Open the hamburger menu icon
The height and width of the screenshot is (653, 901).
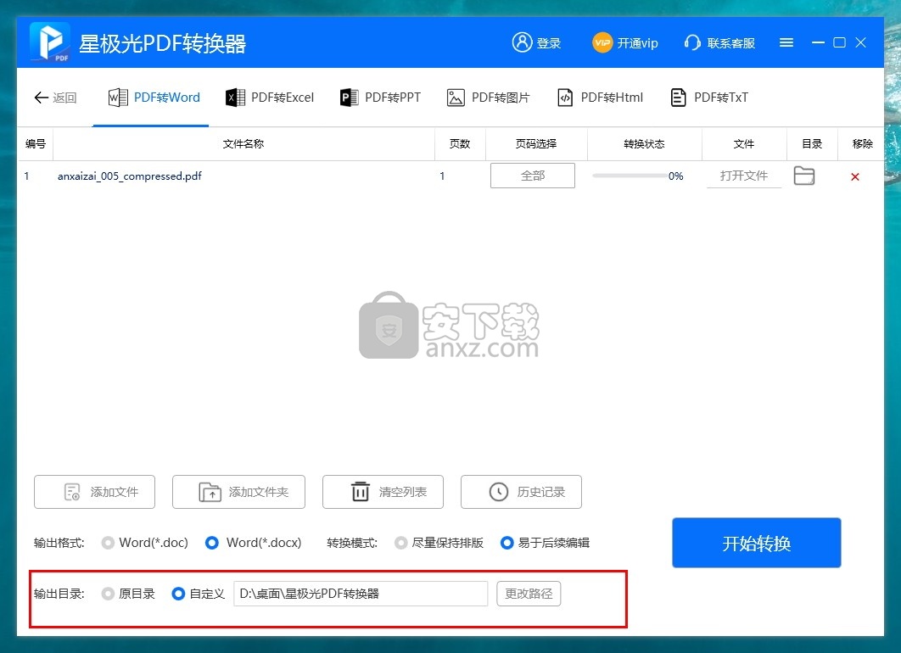[786, 42]
